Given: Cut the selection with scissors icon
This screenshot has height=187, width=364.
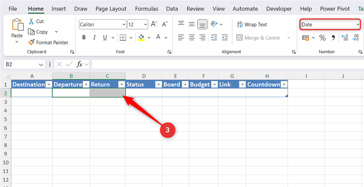Looking at the screenshot, I should click(31, 21).
